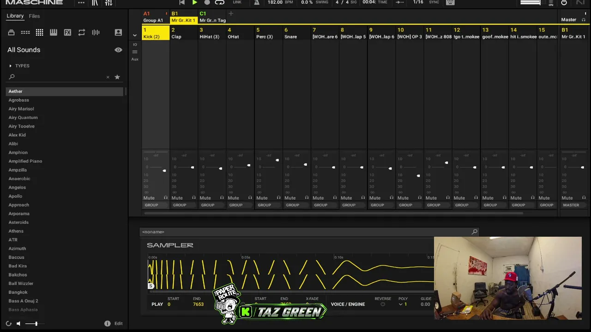Expand the TYPES filter section
591x332 pixels.
tap(19, 66)
